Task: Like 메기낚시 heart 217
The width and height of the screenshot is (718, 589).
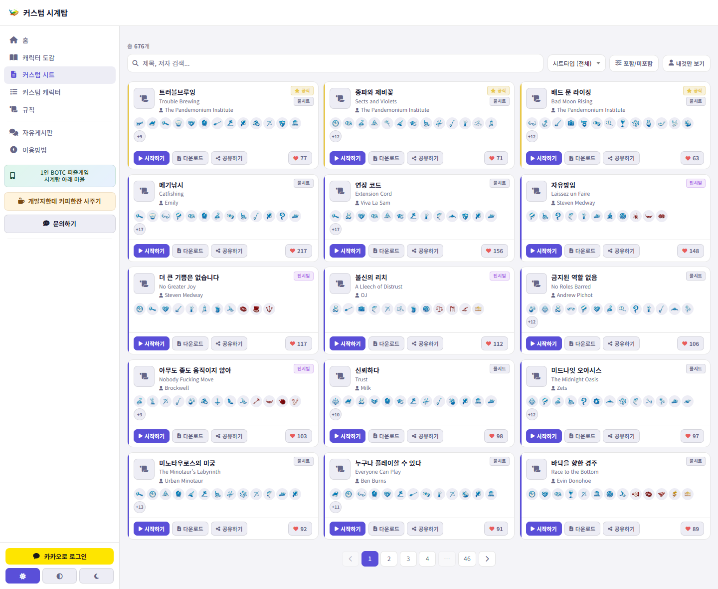Action: 298,251
